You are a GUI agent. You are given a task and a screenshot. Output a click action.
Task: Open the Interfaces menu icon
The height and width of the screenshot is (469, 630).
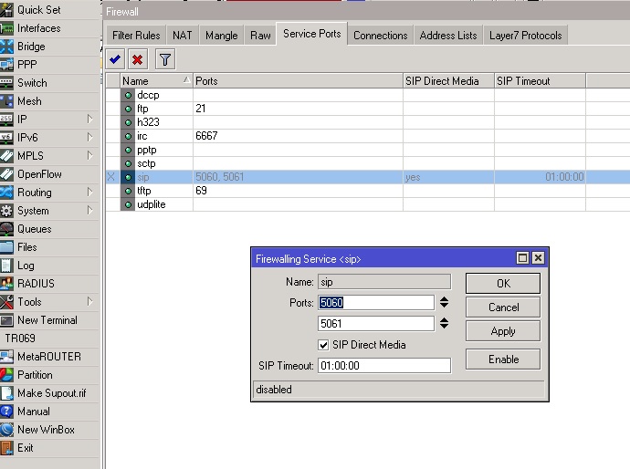[x=6, y=28]
